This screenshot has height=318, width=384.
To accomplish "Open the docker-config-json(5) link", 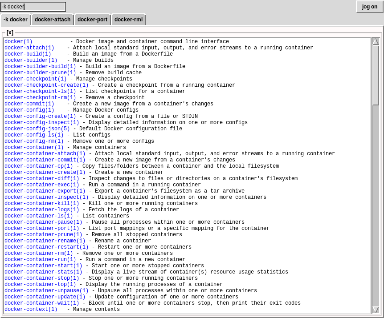I will tap(37, 129).
